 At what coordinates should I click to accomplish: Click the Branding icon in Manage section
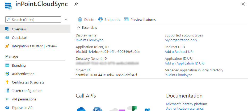click(7, 65)
